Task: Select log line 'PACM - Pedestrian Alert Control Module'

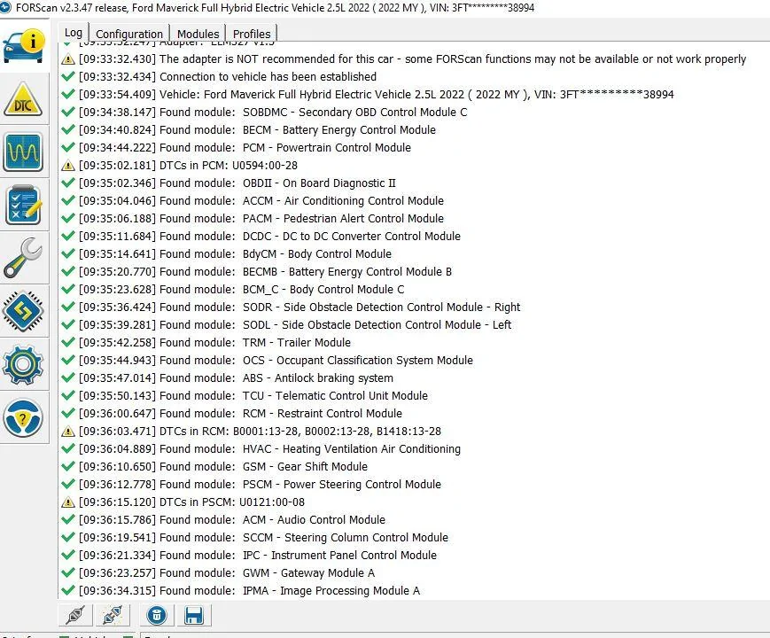Action: [x=261, y=218]
